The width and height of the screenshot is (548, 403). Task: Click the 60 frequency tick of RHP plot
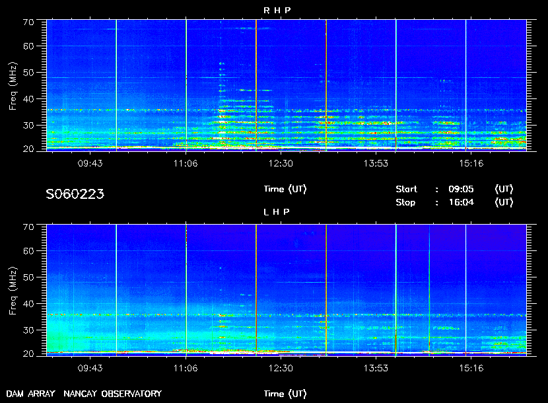pyautogui.click(x=28, y=46)
